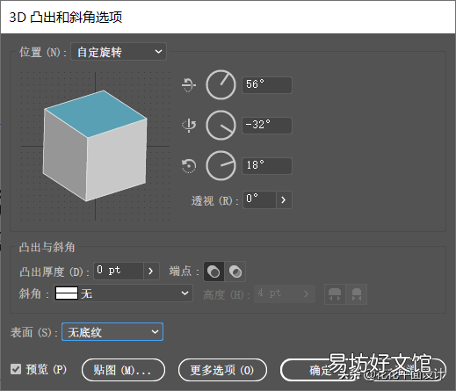The height and width of the screenshot is (391, 456).
Task: Click the Y-axis rotation icon
Action: [189, 126]
